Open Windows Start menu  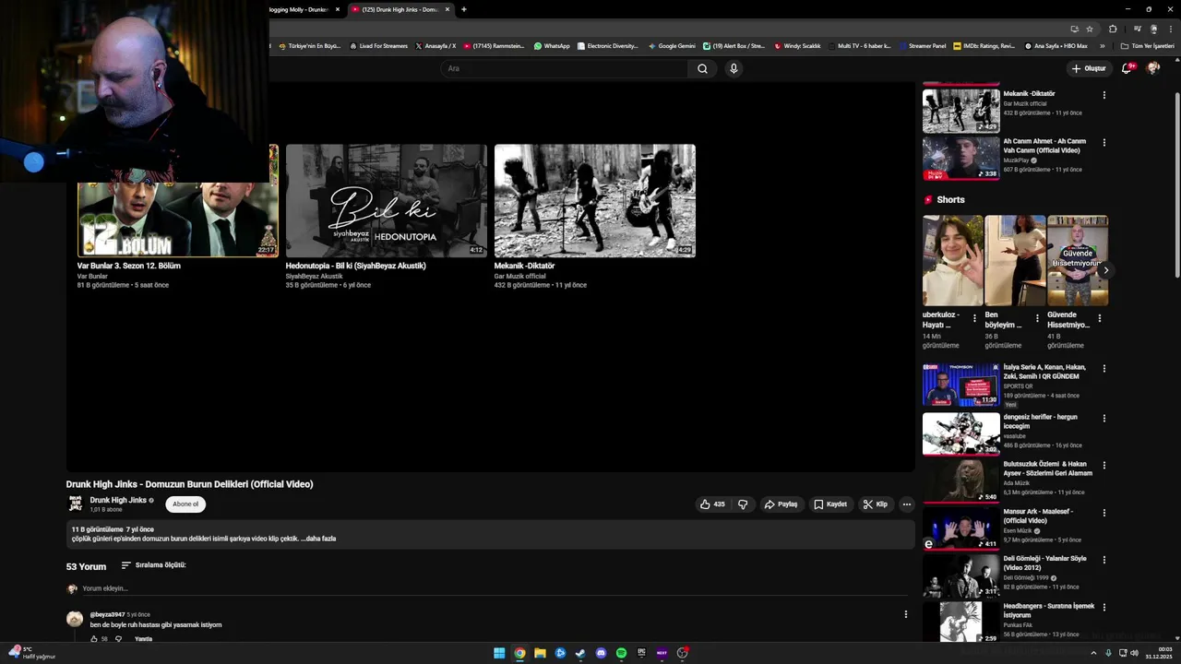[499, 653]
